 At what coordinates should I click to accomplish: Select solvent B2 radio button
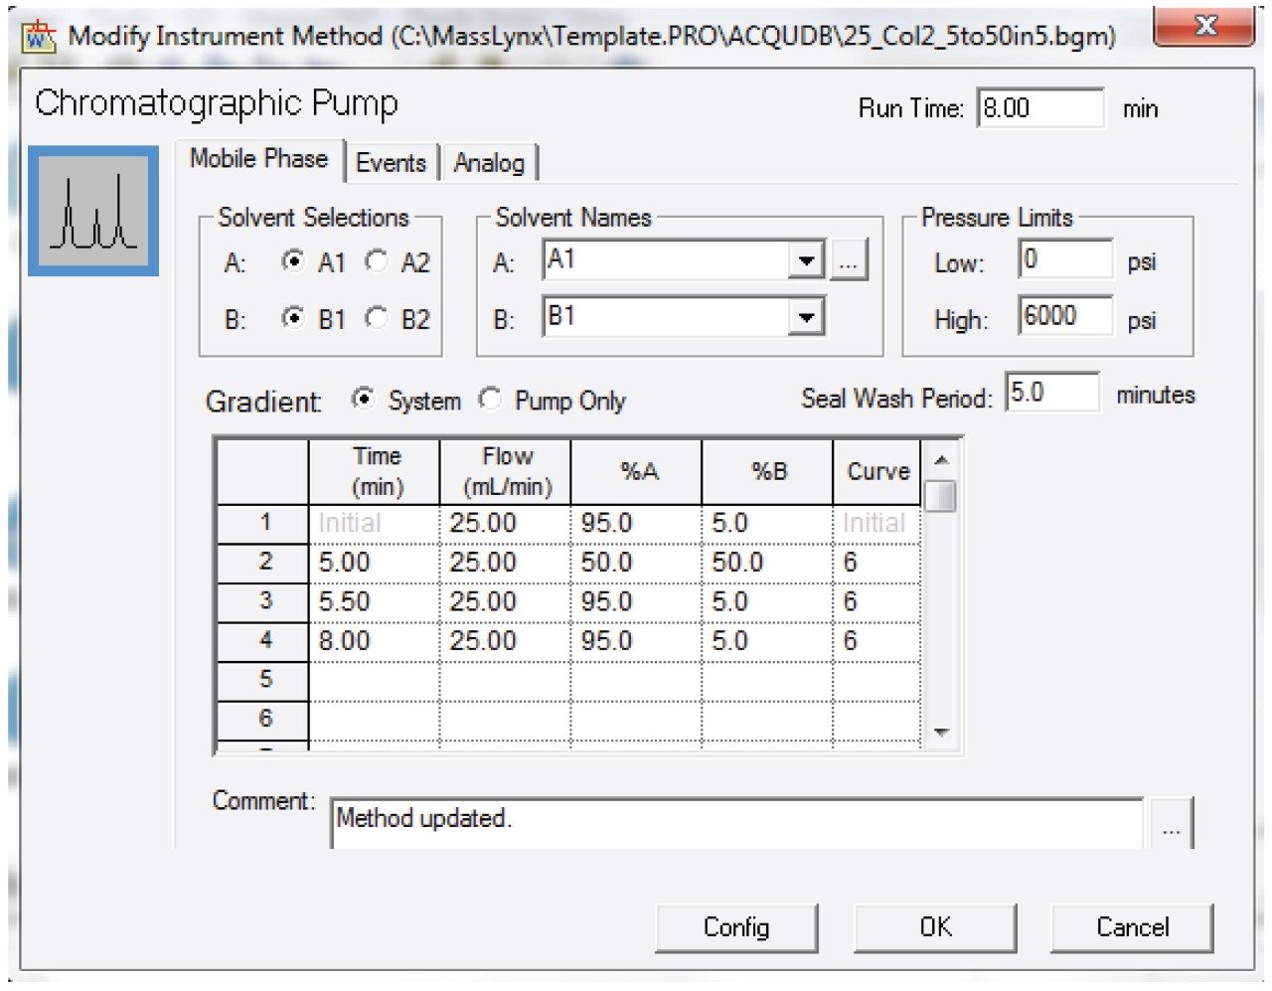[377, 318]
